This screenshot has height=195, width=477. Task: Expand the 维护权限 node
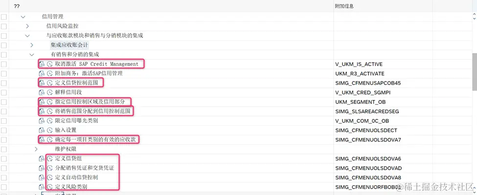pyautogui.click(x=36, y=149)
